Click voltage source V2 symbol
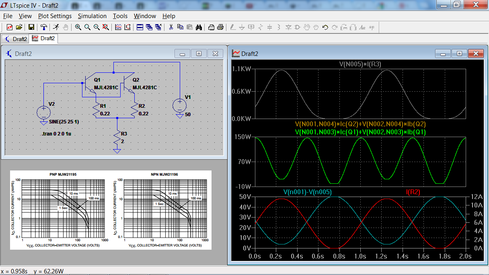 (x=43, y=113)
